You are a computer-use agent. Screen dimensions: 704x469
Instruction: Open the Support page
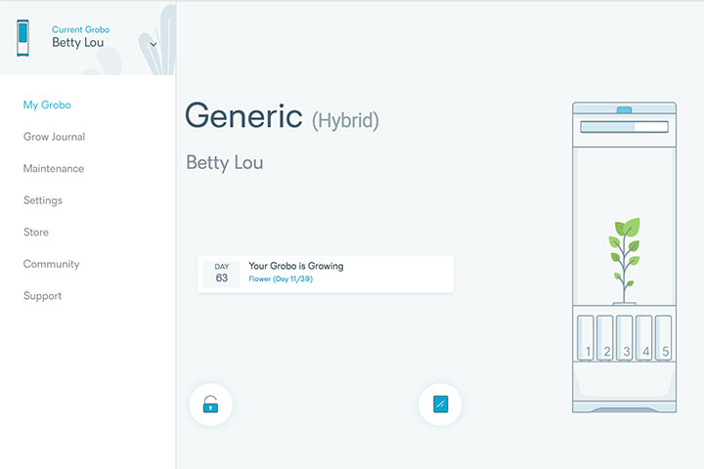pos(42,296)
